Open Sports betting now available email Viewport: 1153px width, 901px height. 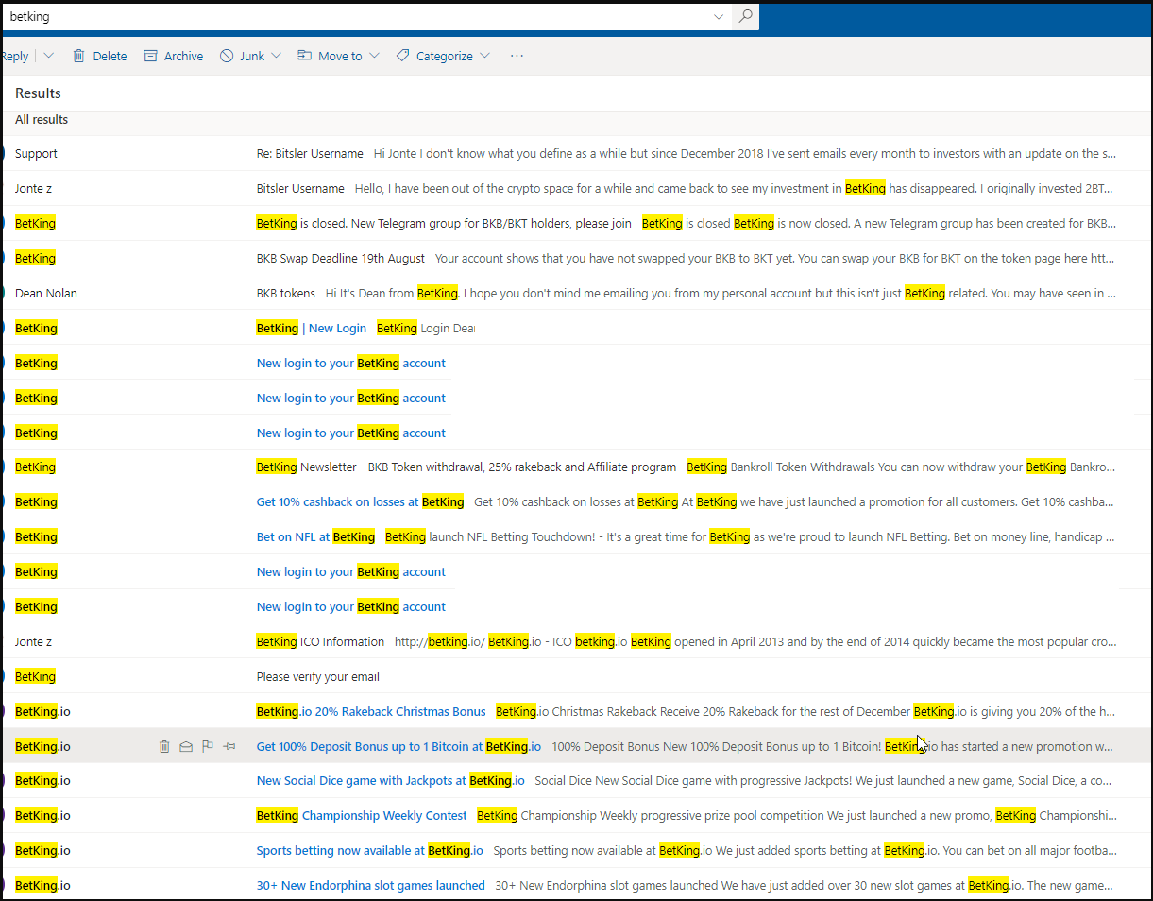tap(577, 850)
